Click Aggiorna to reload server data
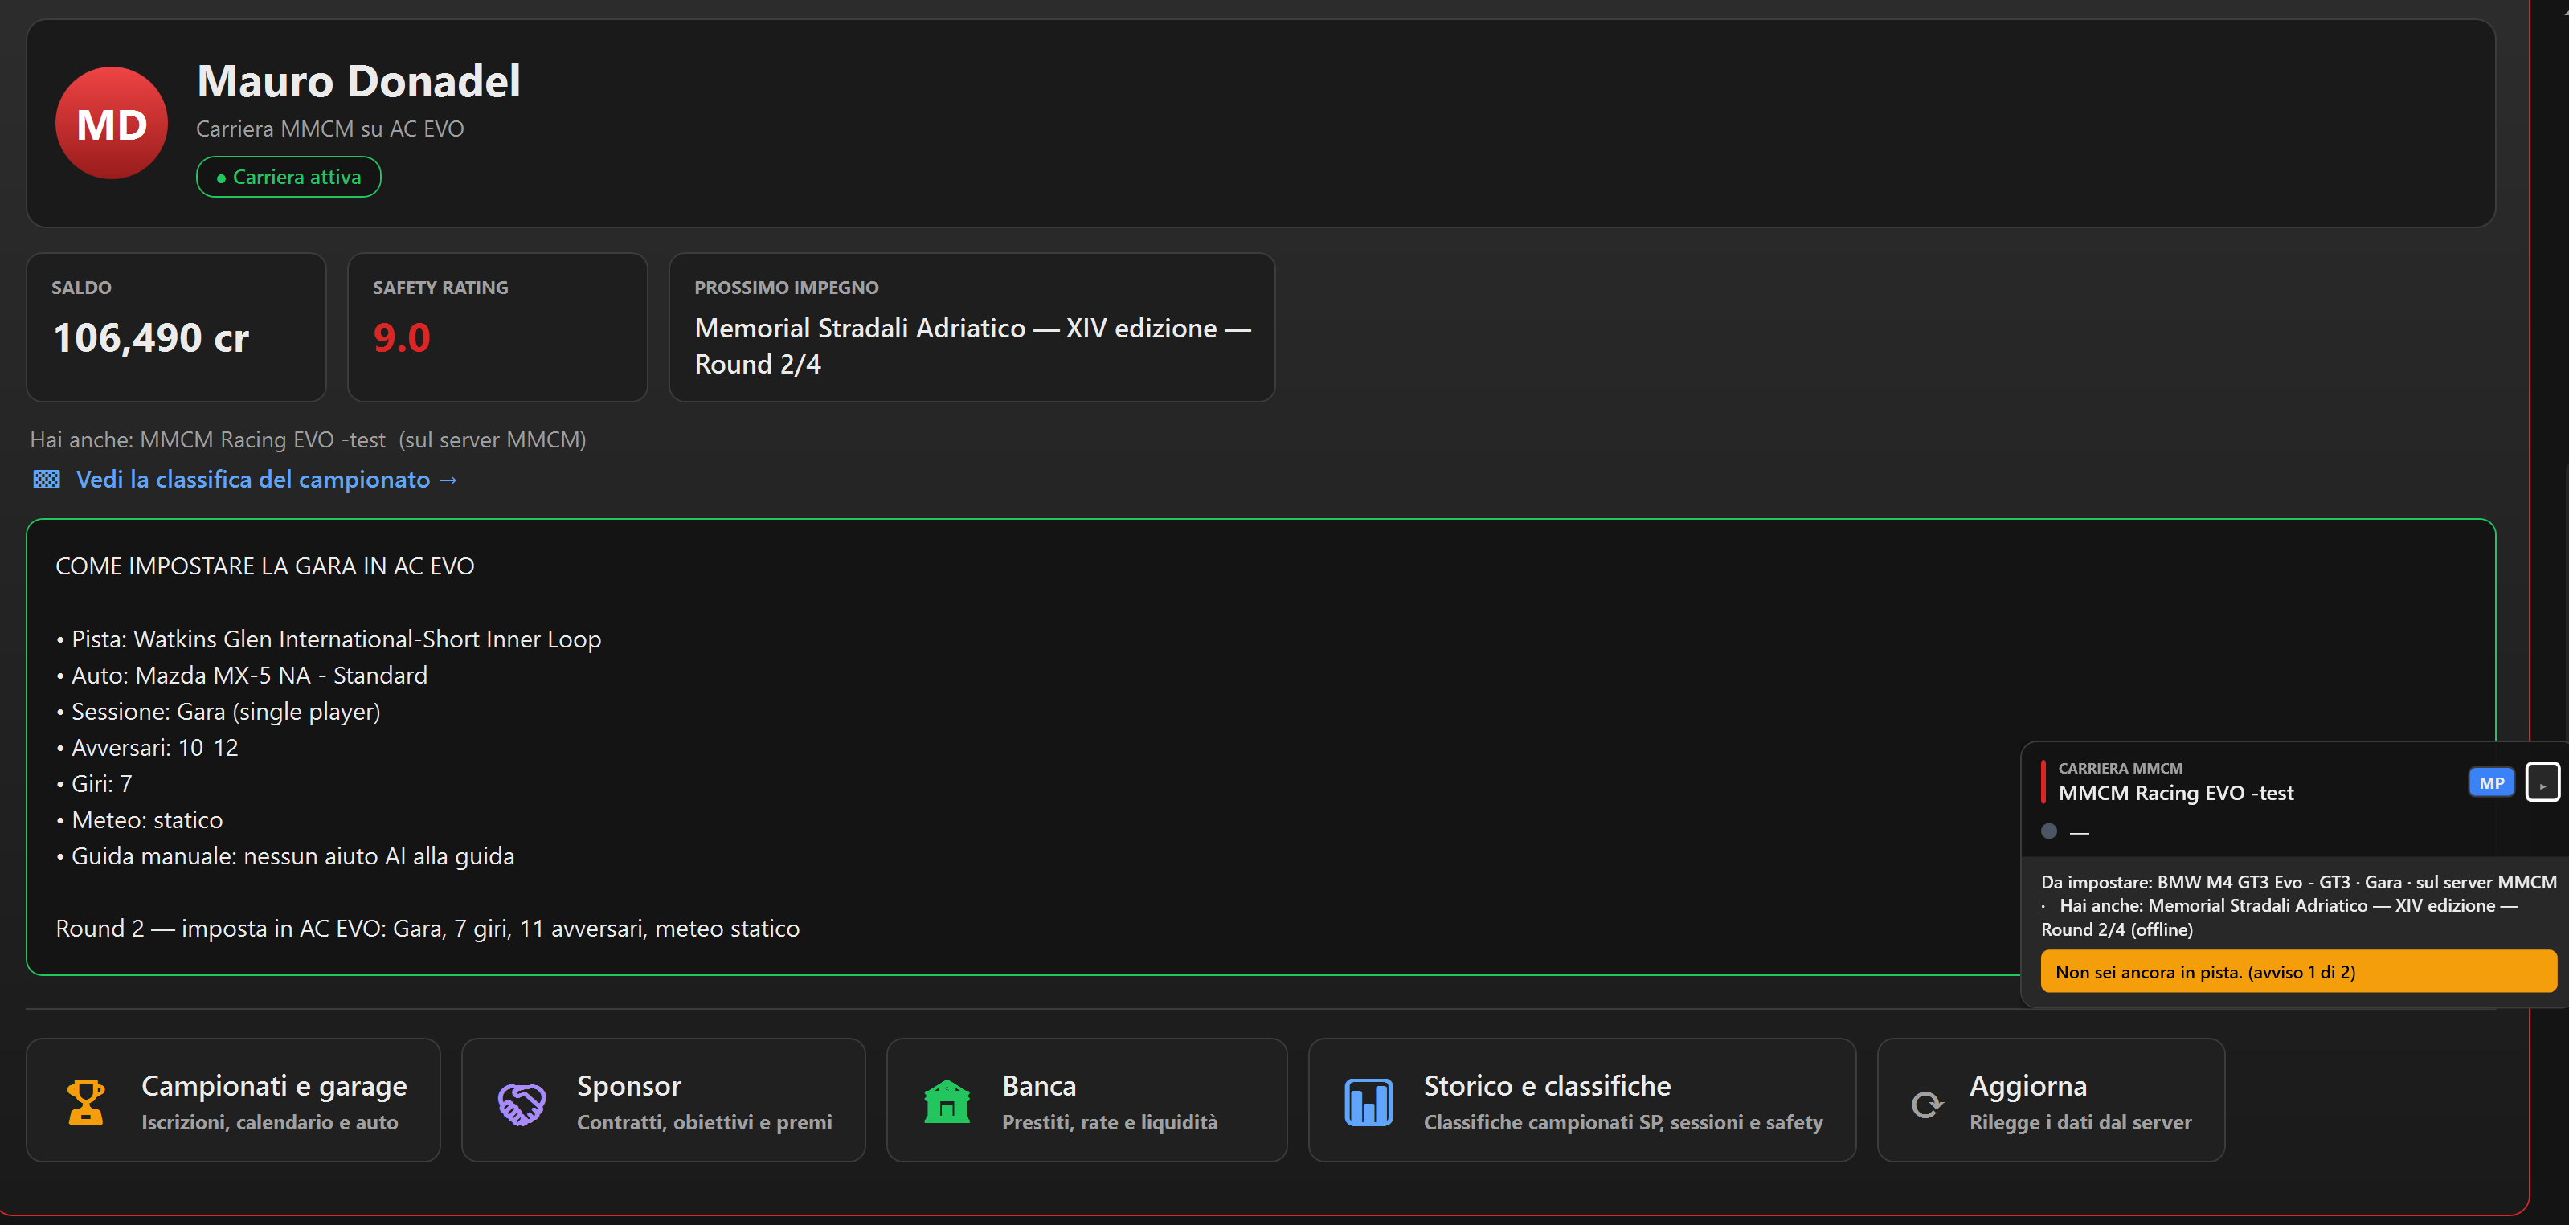The height and width of the screenshot is (1225, 2569). click(2051, 1100)
